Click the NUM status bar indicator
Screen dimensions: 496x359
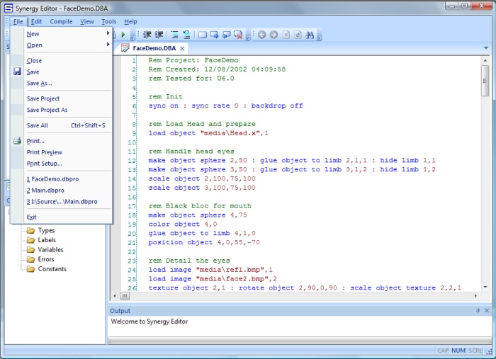click(x=458, y=351)
